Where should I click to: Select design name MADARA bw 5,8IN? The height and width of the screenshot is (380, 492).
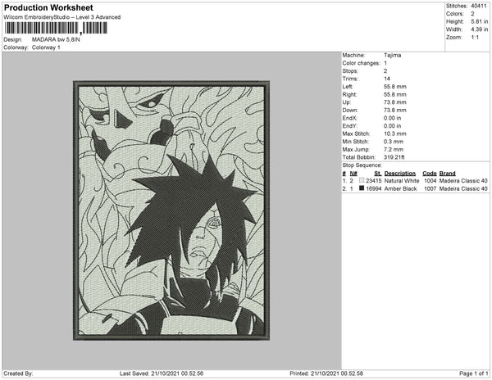(56, 39)
